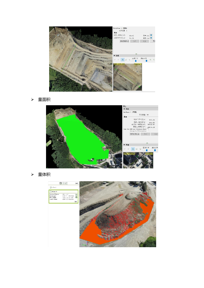204x288 pixels.
Task: Select highlighted view icon in Polyline image toolbar
Action: point(122,60)
